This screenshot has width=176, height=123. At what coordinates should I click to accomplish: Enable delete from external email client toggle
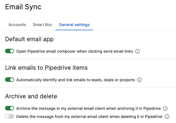[x=10, y=116]
